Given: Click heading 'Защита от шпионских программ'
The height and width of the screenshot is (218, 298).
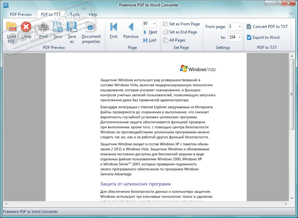Looking at the screenshot, I should (135, 184).
